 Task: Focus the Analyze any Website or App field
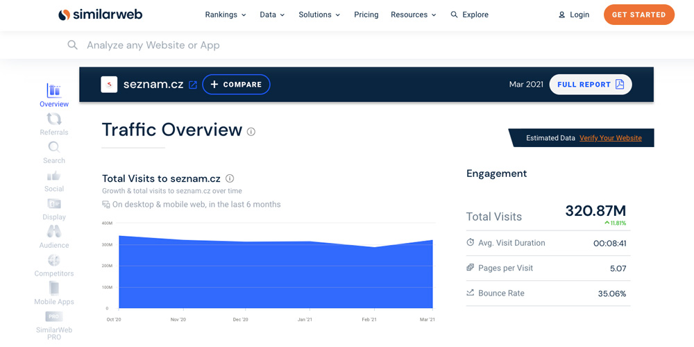pos(153,45)
